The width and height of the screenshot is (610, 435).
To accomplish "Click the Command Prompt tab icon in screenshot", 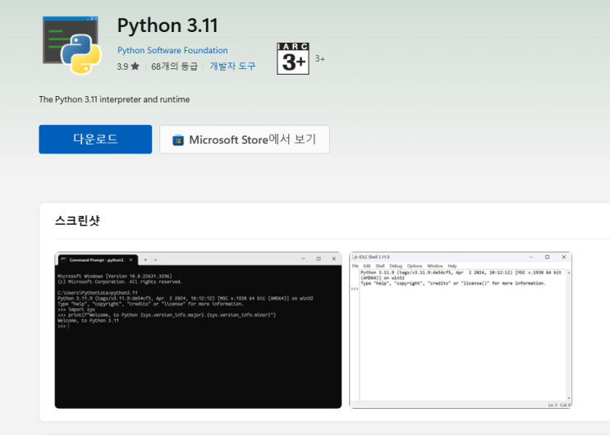I will point(63,259).
